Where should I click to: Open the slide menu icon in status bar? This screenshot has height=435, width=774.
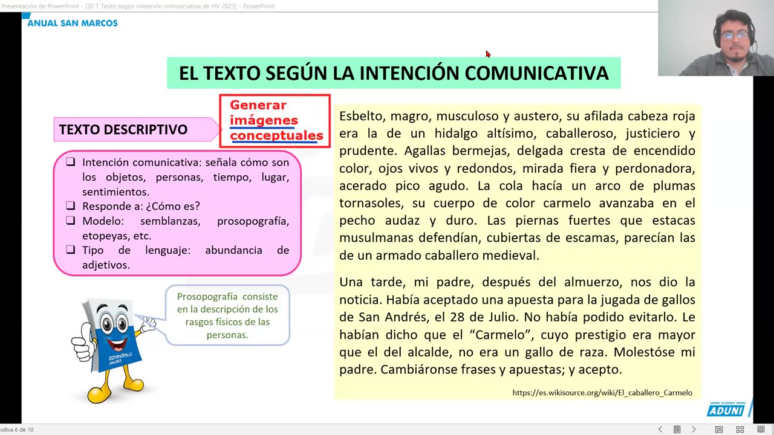(x=677, y=430)
